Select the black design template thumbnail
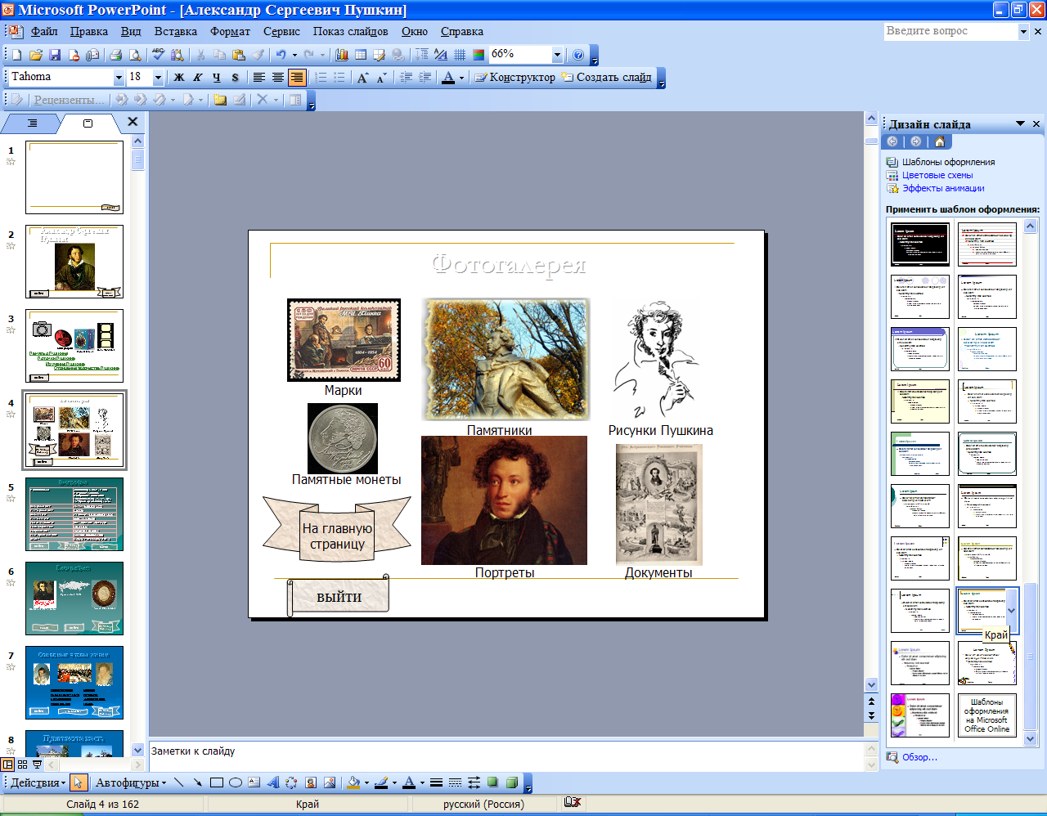Image resolution: width=1047 pixels, height=816 pixels. pos(920,244)
